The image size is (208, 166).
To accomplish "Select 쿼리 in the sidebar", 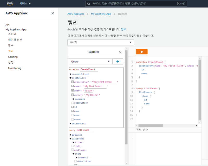I will 11,51.
